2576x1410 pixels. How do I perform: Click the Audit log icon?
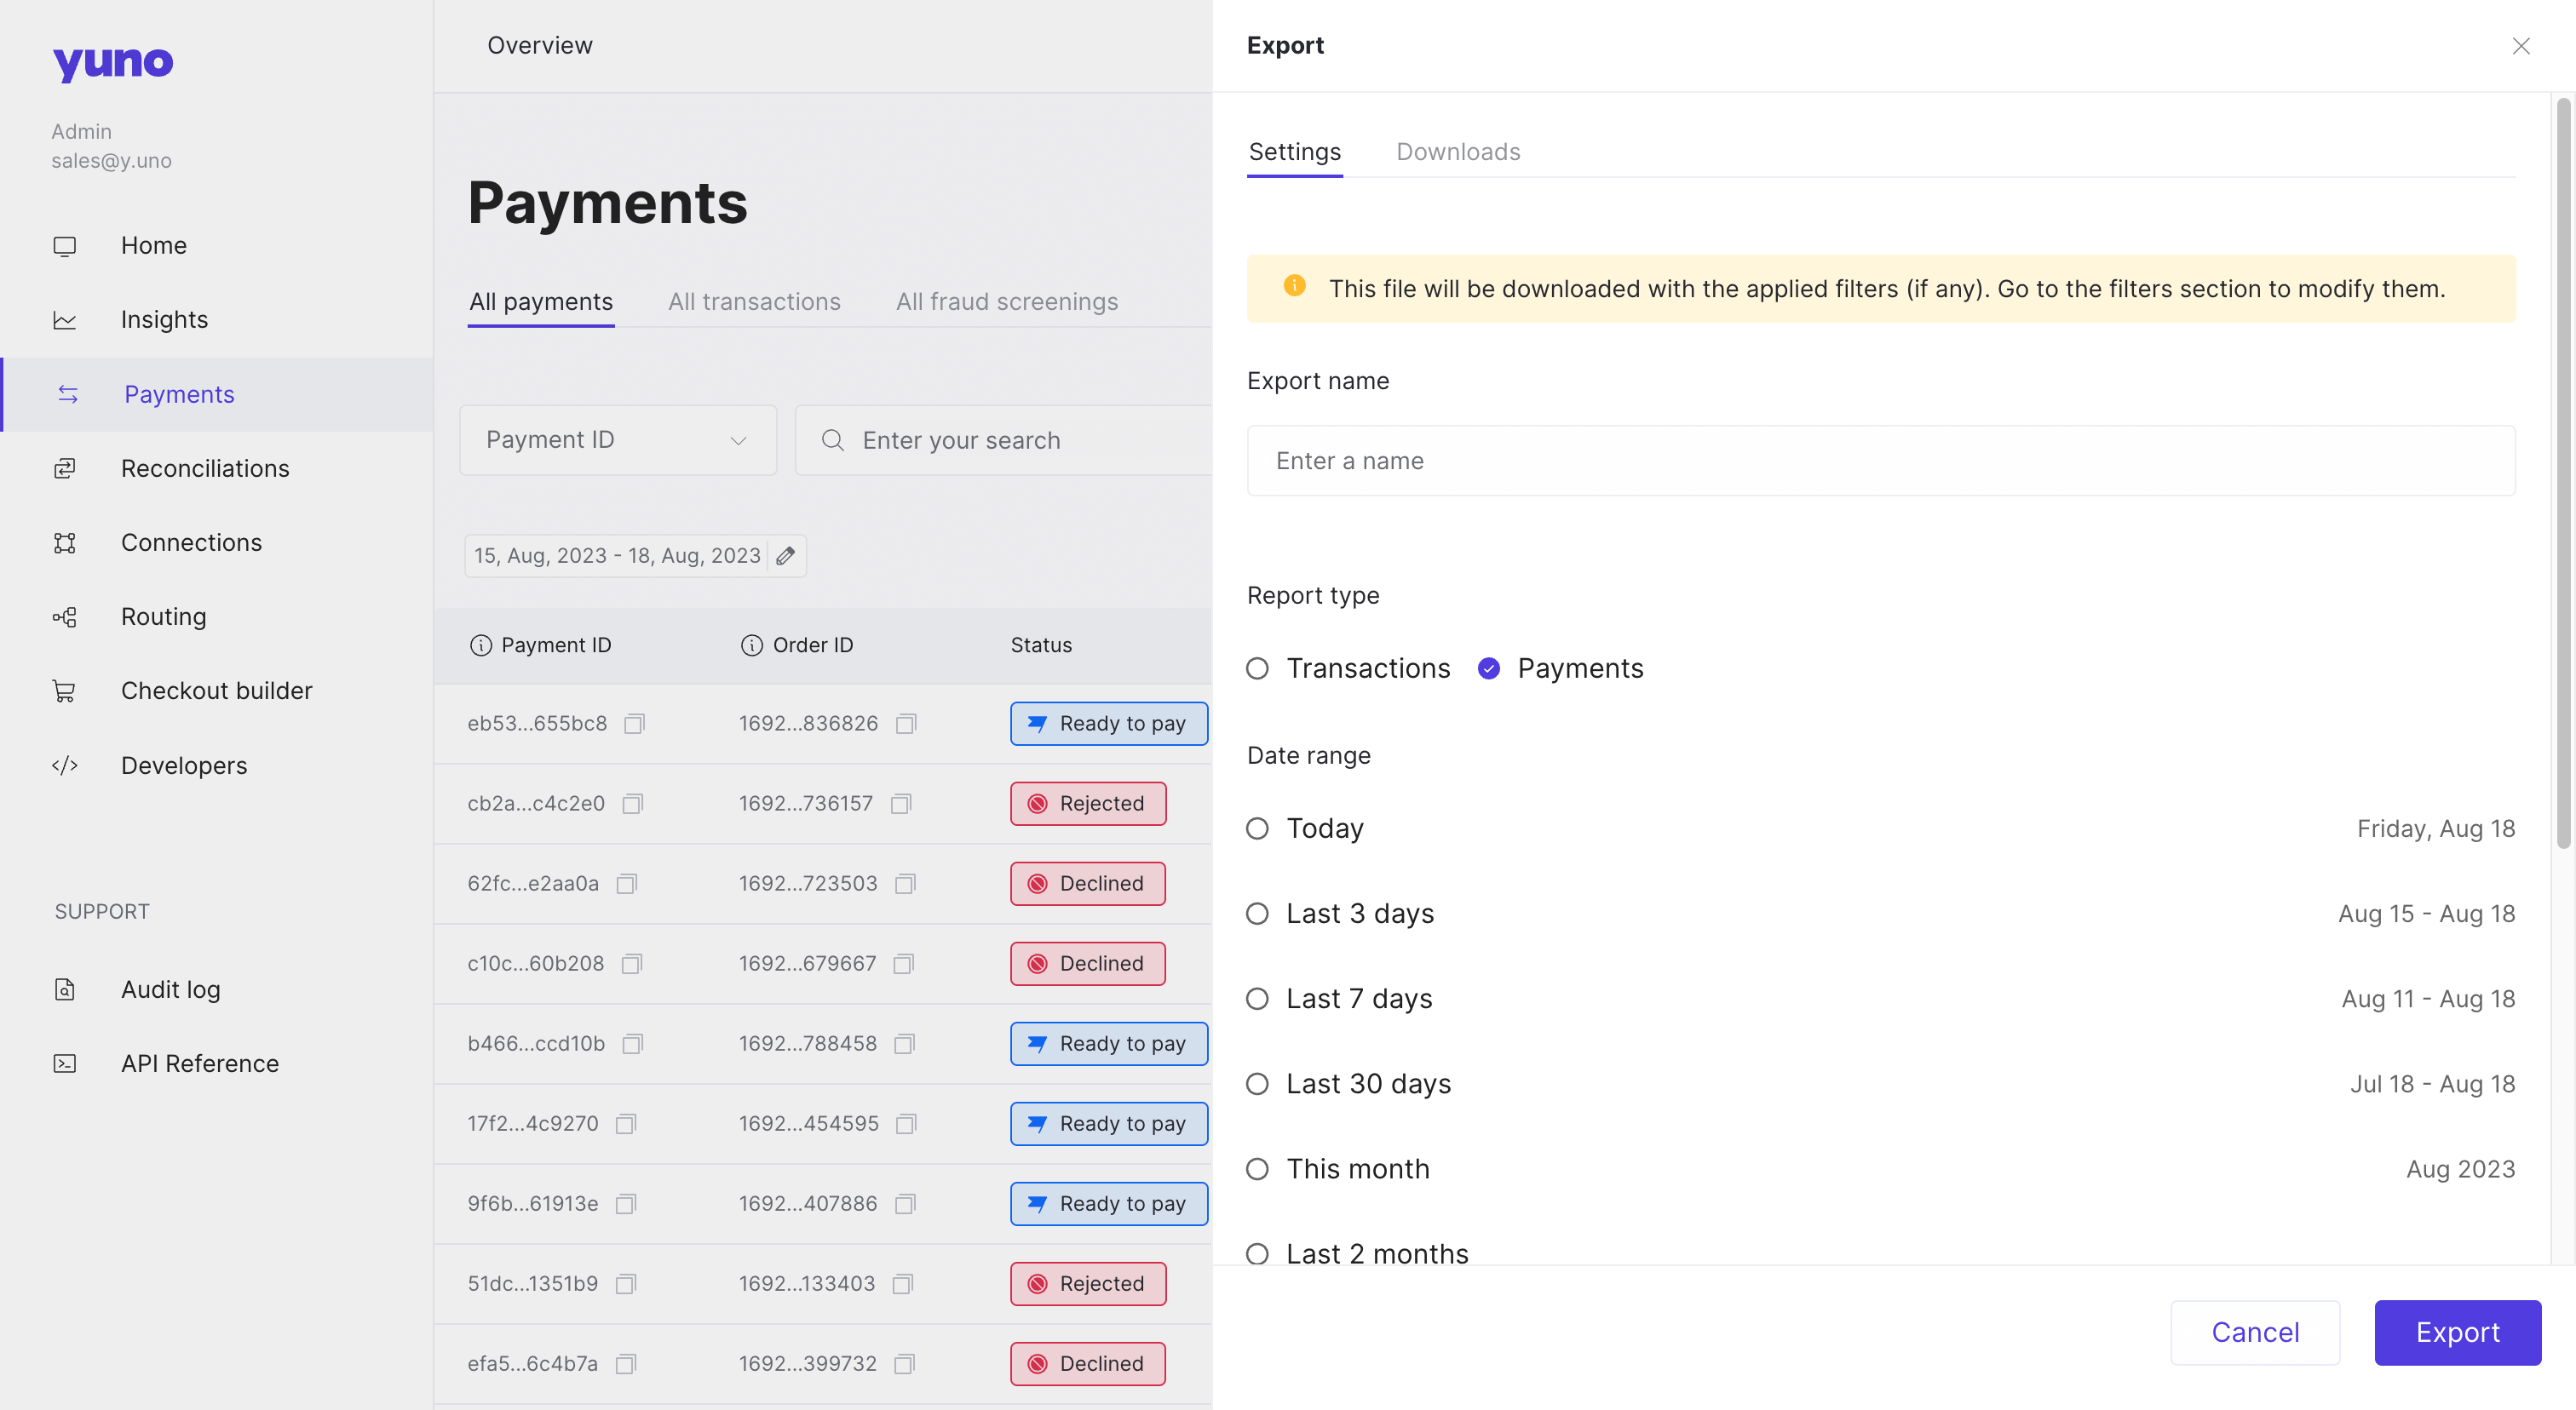pos(65,989)
